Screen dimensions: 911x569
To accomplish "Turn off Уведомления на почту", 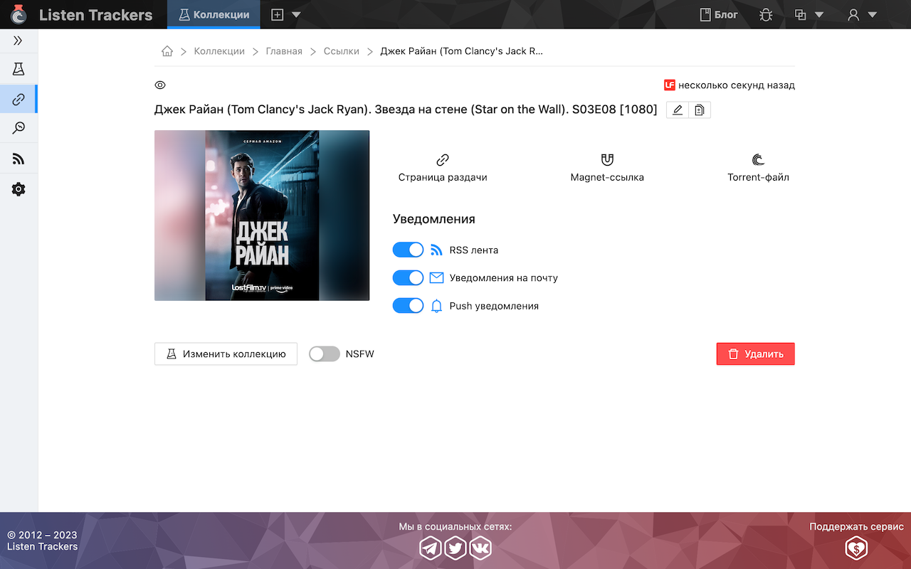I will pos(408,277).
